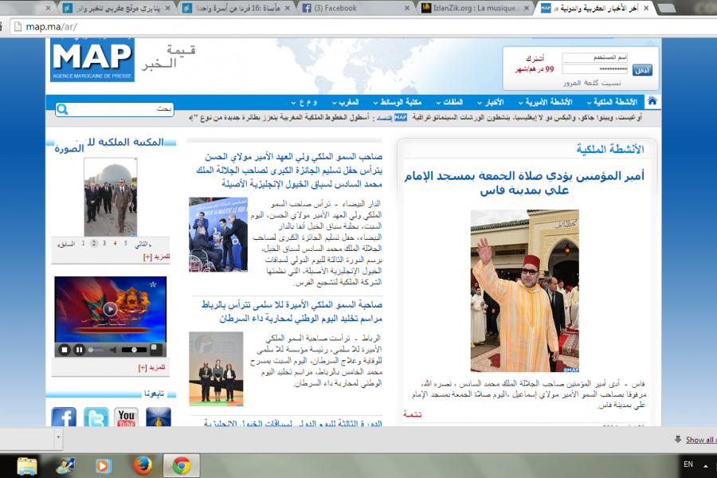Launch Firefox from the taskbar
Image resolution: width=717 pixels, height=478 pixels.
[143, 465]
